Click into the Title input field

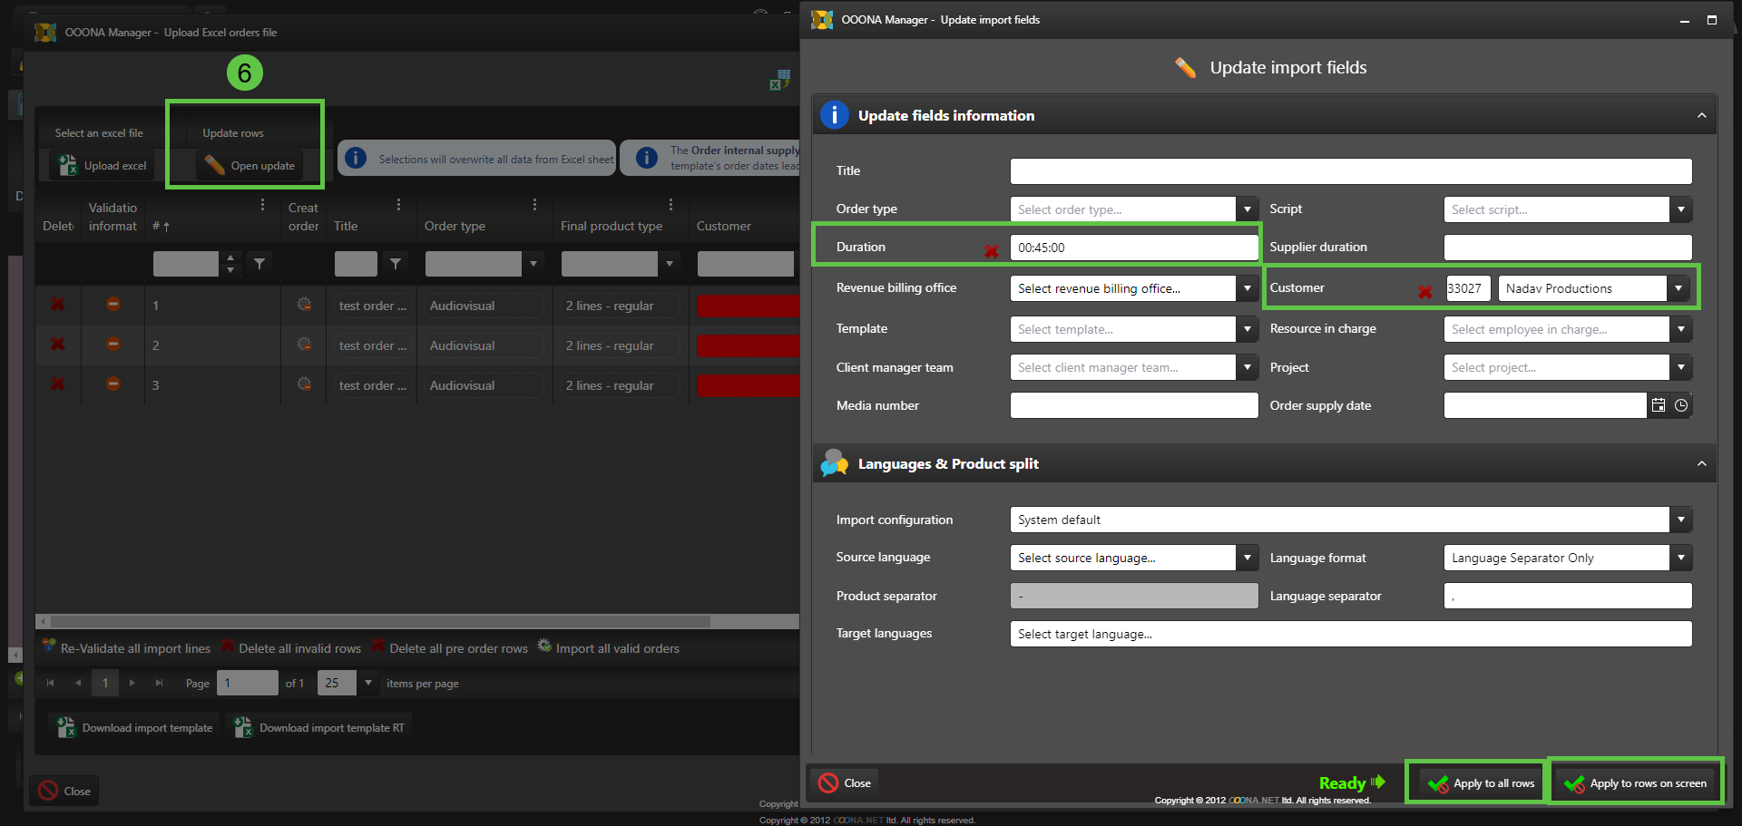[1350, 171]
